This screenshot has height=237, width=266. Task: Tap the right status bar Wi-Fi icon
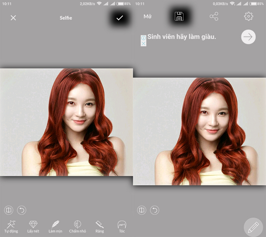(232, 4)
